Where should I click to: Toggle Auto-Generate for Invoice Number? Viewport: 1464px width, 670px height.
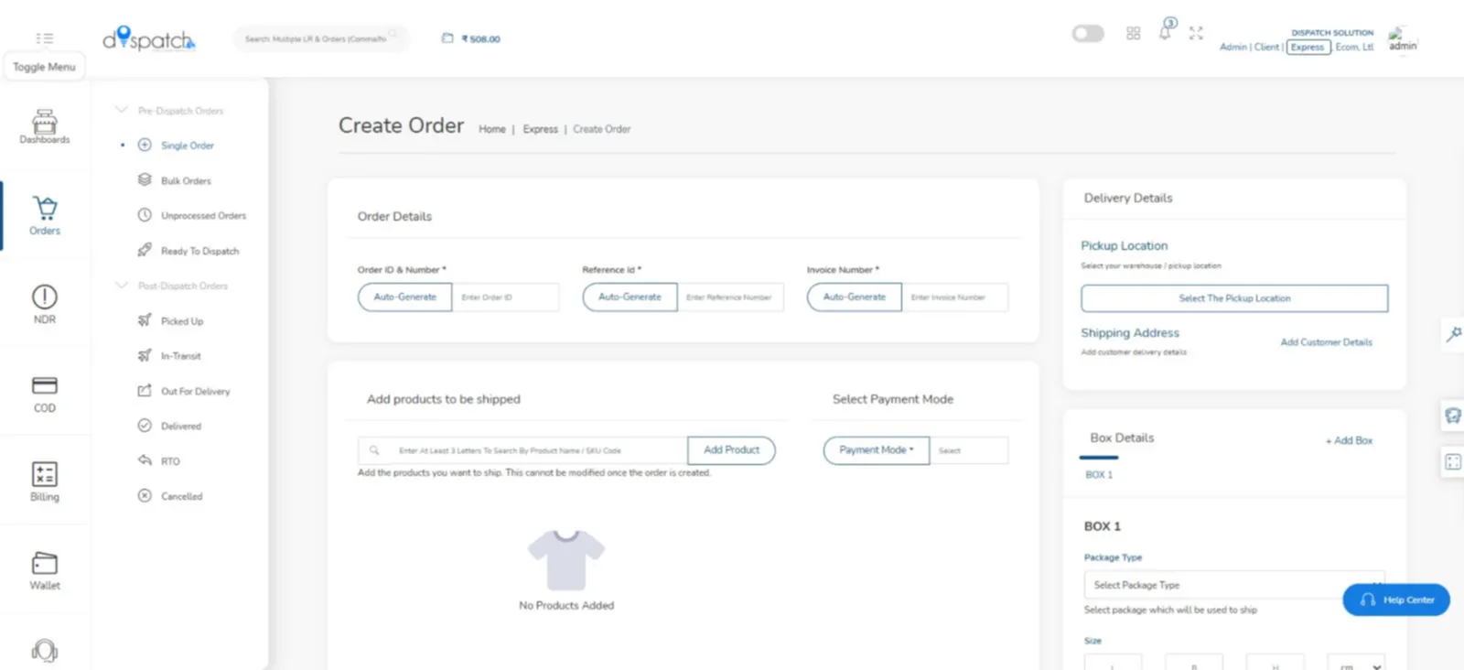click(x=854, y=297)
